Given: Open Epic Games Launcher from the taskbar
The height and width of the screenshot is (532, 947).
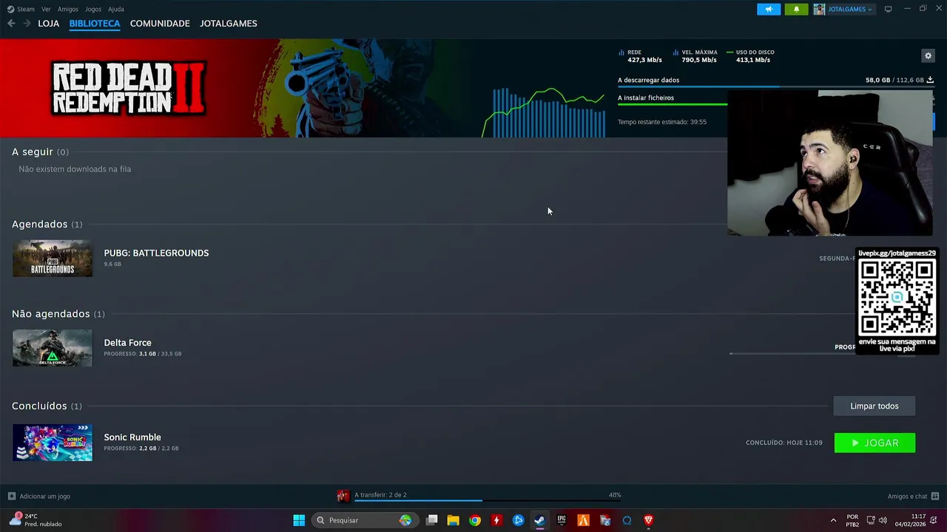Looking at the screenshot, I should 562,520.
